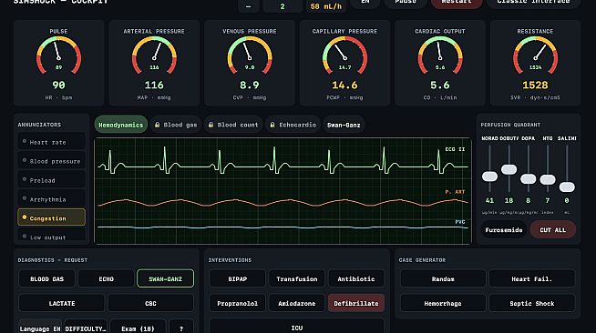Viewport: 596px width, 333px height.
Task: Click the lock icon on Blood gas tab
Action: [157, 125]
